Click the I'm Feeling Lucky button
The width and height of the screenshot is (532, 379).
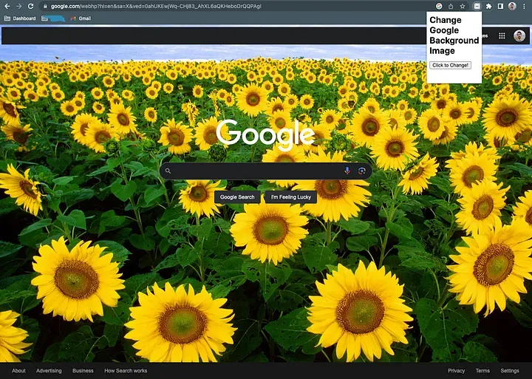291,197
